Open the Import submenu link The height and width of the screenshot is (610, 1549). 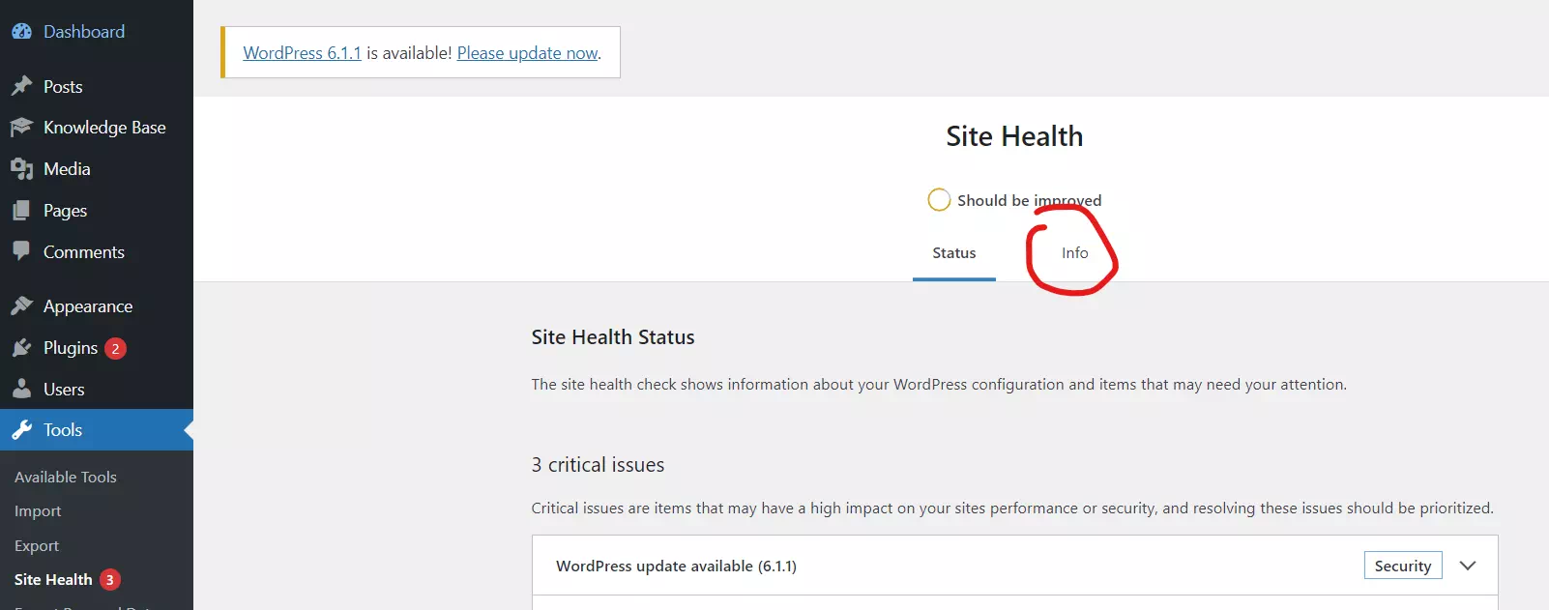tap(38, 511)
